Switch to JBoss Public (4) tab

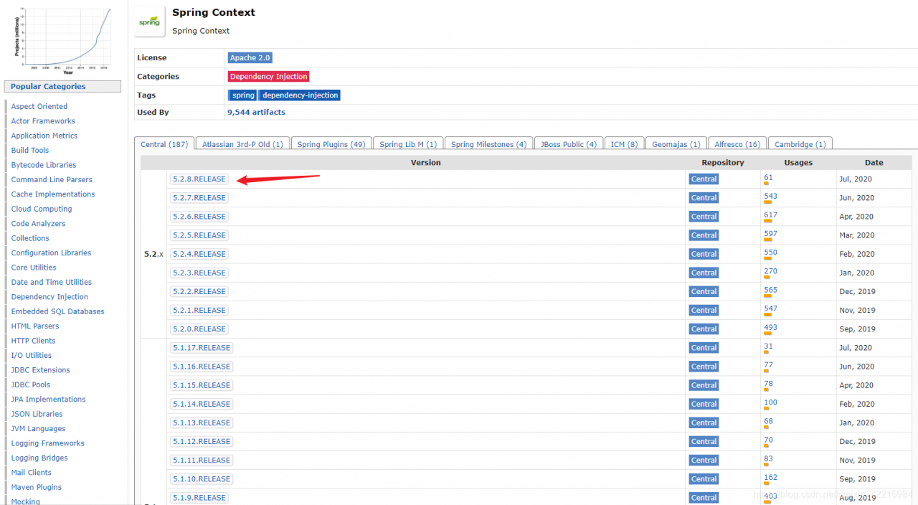tap(569, 144)
